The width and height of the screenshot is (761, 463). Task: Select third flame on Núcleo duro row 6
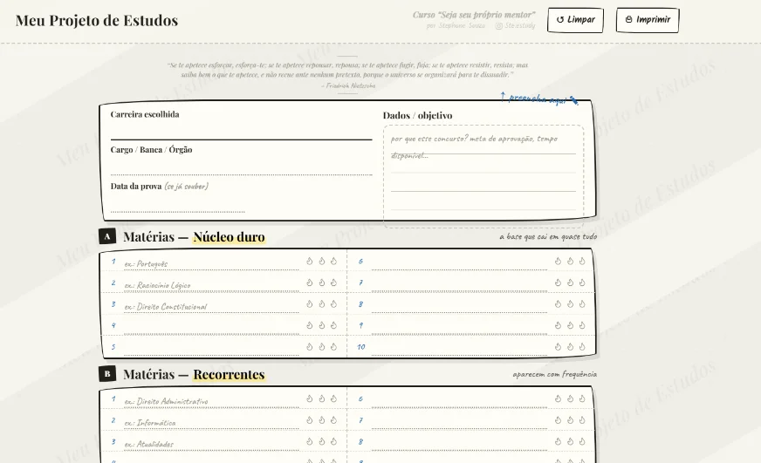click(x=582, y=262)
